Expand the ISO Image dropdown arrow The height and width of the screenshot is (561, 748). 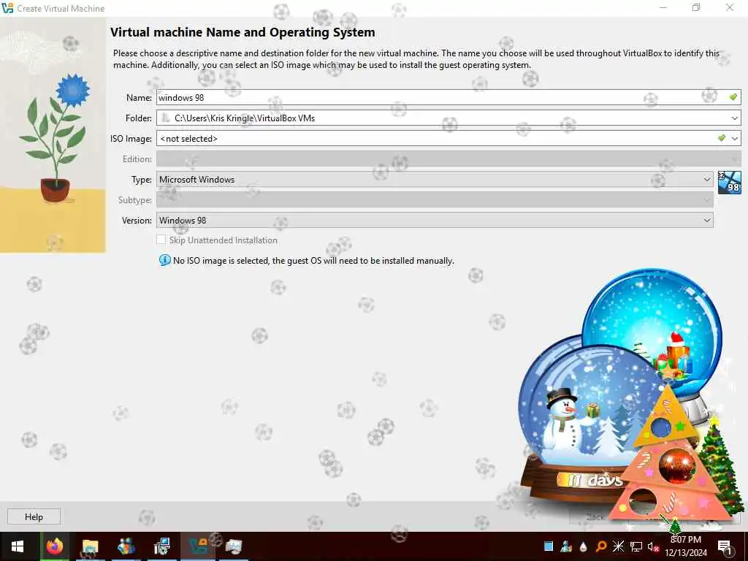tap(735, 138)
